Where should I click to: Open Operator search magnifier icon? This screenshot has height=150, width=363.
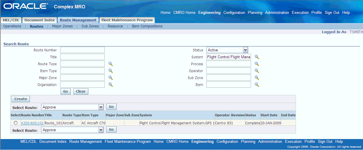(257, 71)
